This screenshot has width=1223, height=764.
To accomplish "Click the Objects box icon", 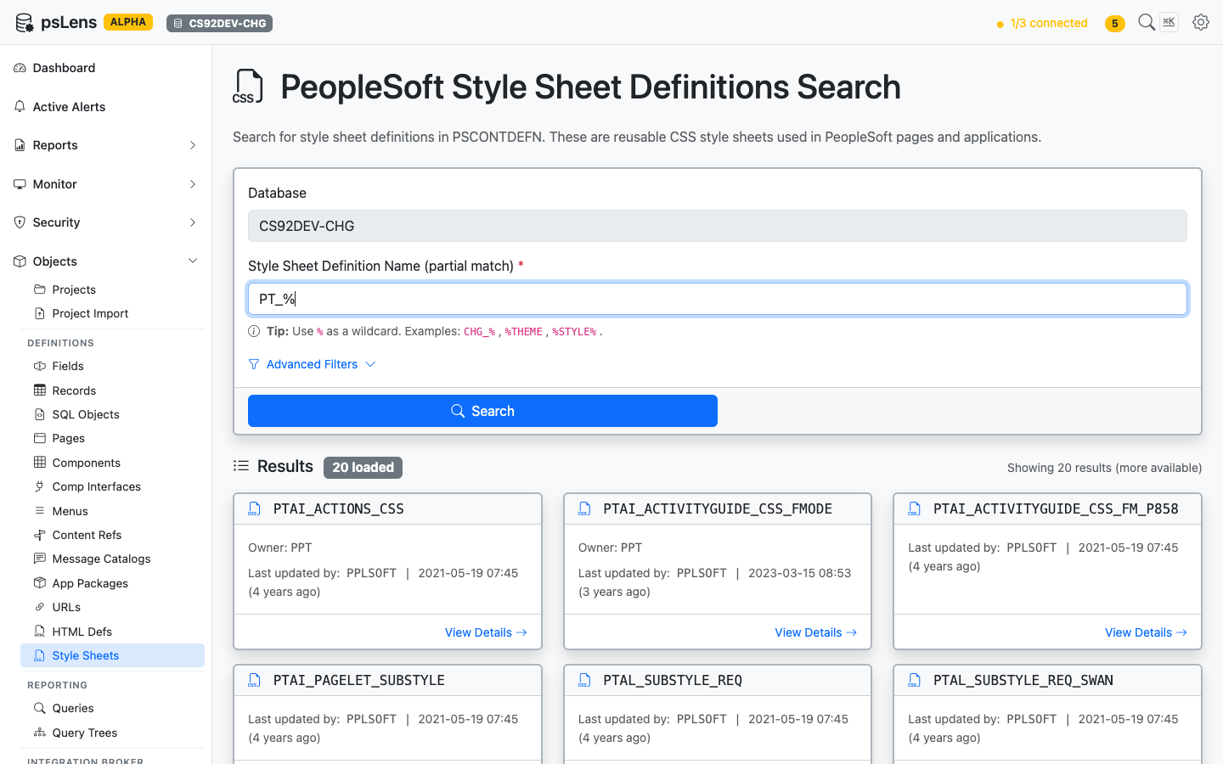I will click(20, 261).
